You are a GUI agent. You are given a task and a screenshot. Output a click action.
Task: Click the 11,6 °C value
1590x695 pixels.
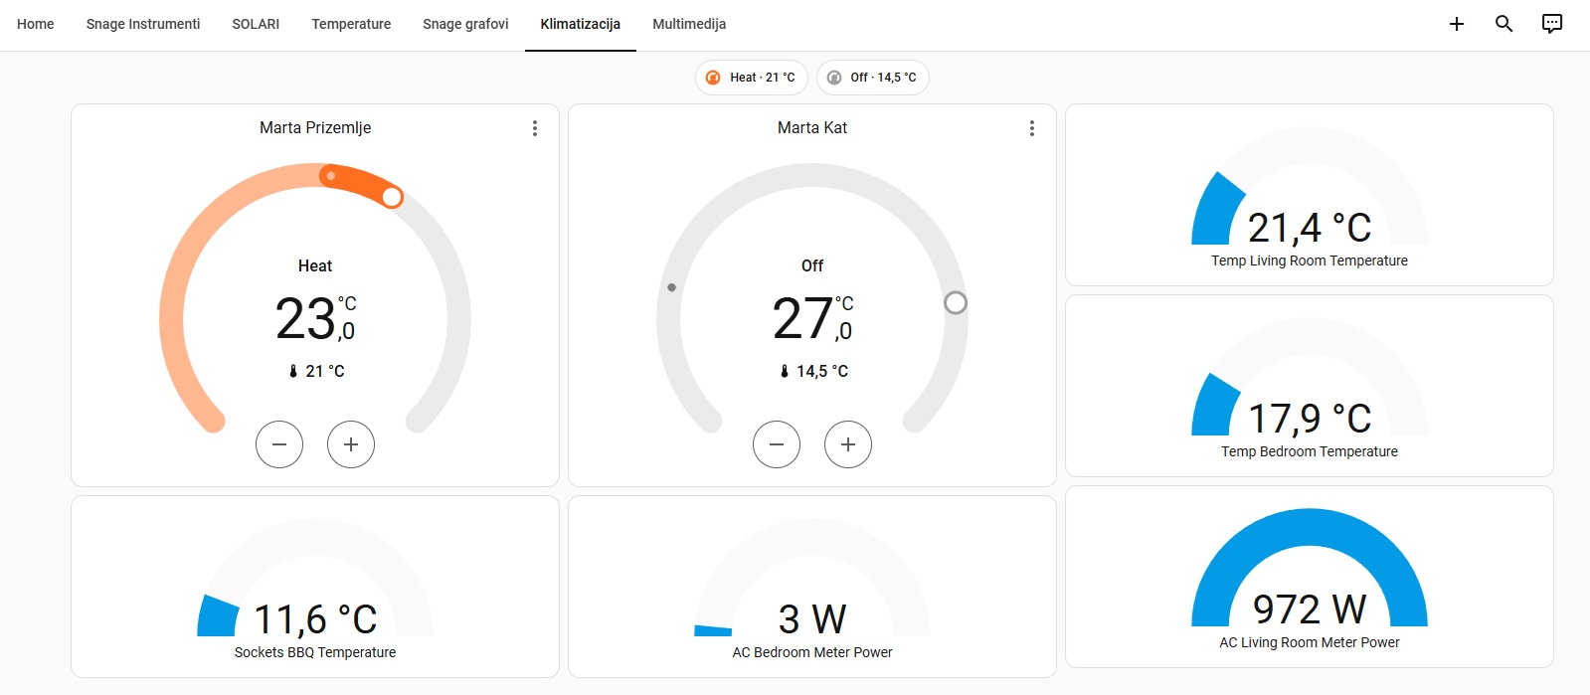tap(315, 619)
